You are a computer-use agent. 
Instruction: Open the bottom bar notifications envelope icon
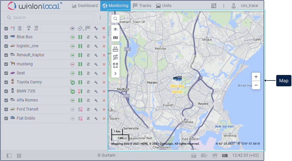click(x=204, y=156)
